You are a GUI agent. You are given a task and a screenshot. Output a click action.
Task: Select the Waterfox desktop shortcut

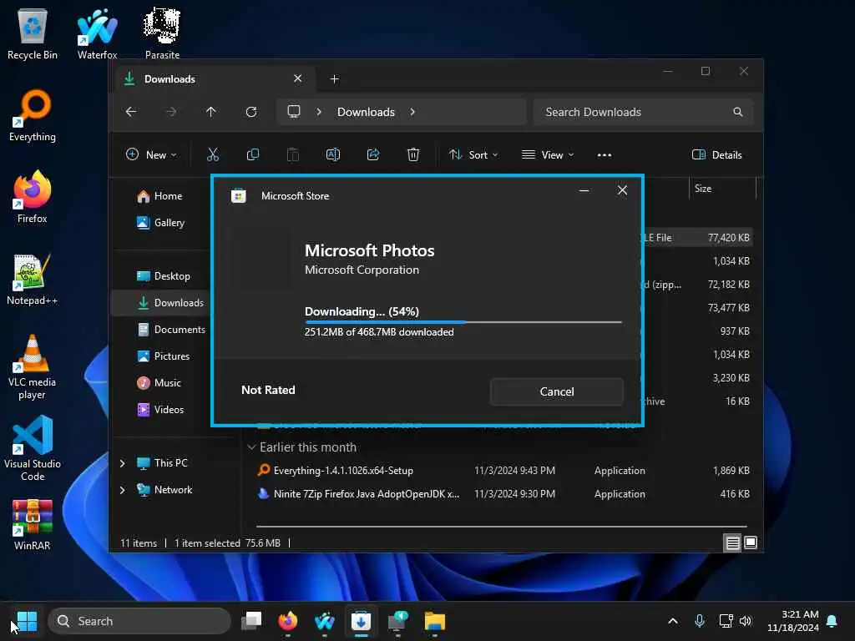97,34
